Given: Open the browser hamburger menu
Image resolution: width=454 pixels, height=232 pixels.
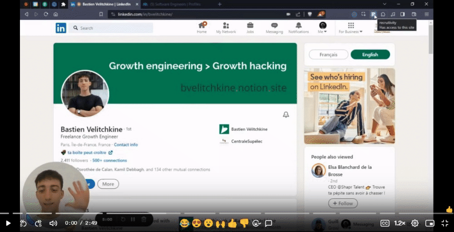Looking at the screenshot, I should click(x=427, y=14).
